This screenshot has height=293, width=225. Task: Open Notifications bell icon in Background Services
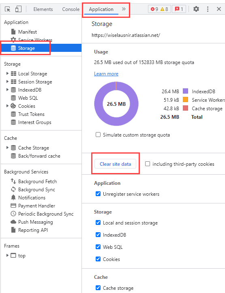pyautogui.click(x=13, y=197)
